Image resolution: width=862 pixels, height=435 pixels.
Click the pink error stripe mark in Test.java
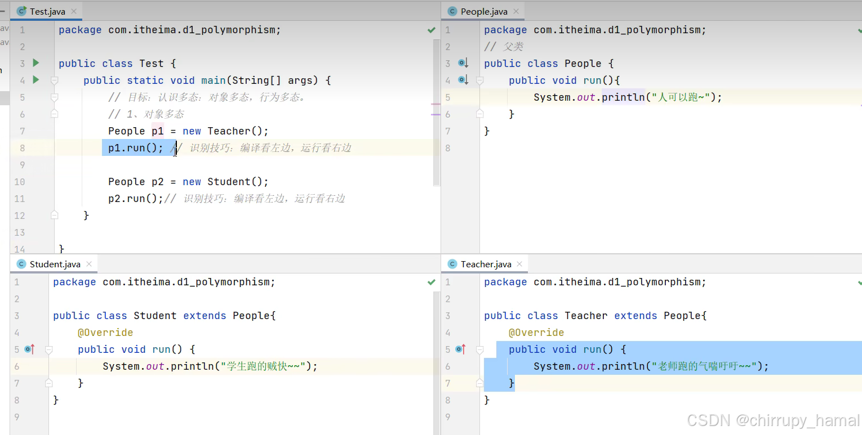(436, 105)
